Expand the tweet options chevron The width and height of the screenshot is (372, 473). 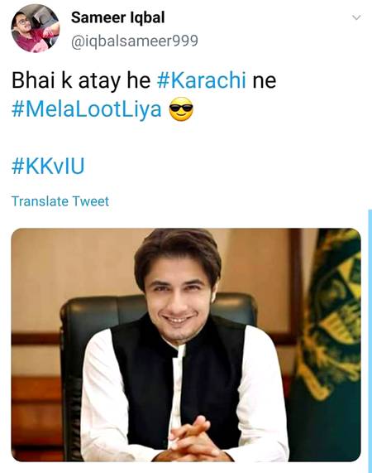pos(356,17)
